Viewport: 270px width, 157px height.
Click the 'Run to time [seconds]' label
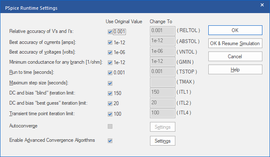pos(32,72)
